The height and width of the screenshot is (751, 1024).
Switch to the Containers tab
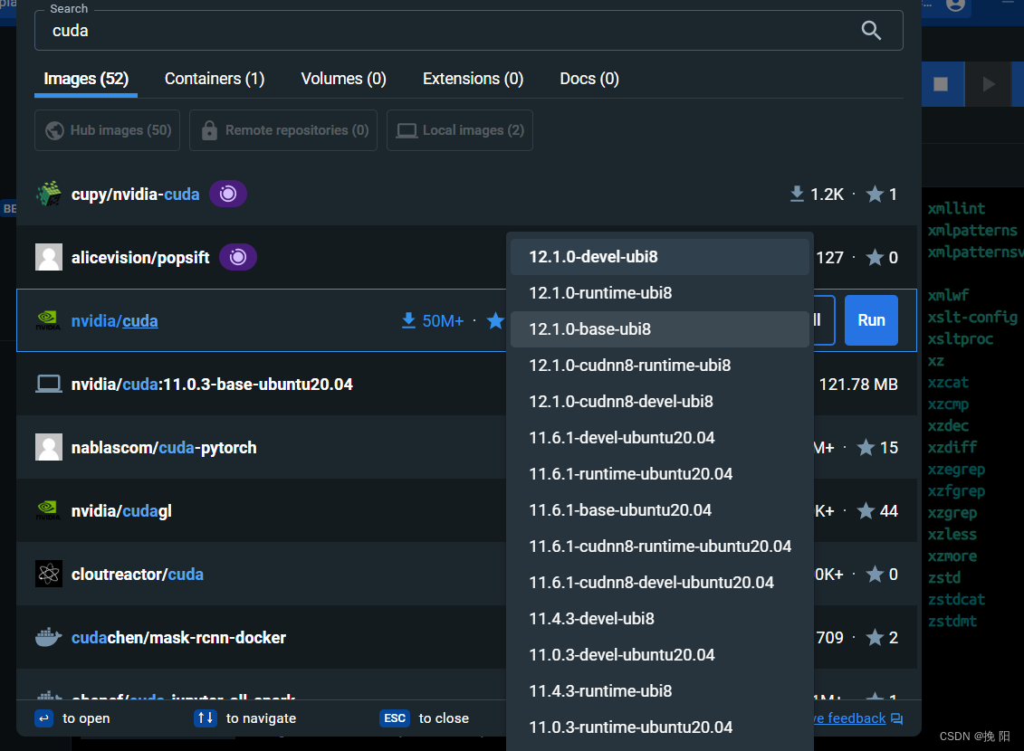[214, 79]
